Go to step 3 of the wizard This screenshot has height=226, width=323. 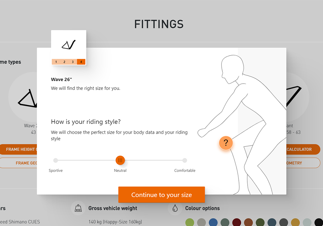pos(73,62)
